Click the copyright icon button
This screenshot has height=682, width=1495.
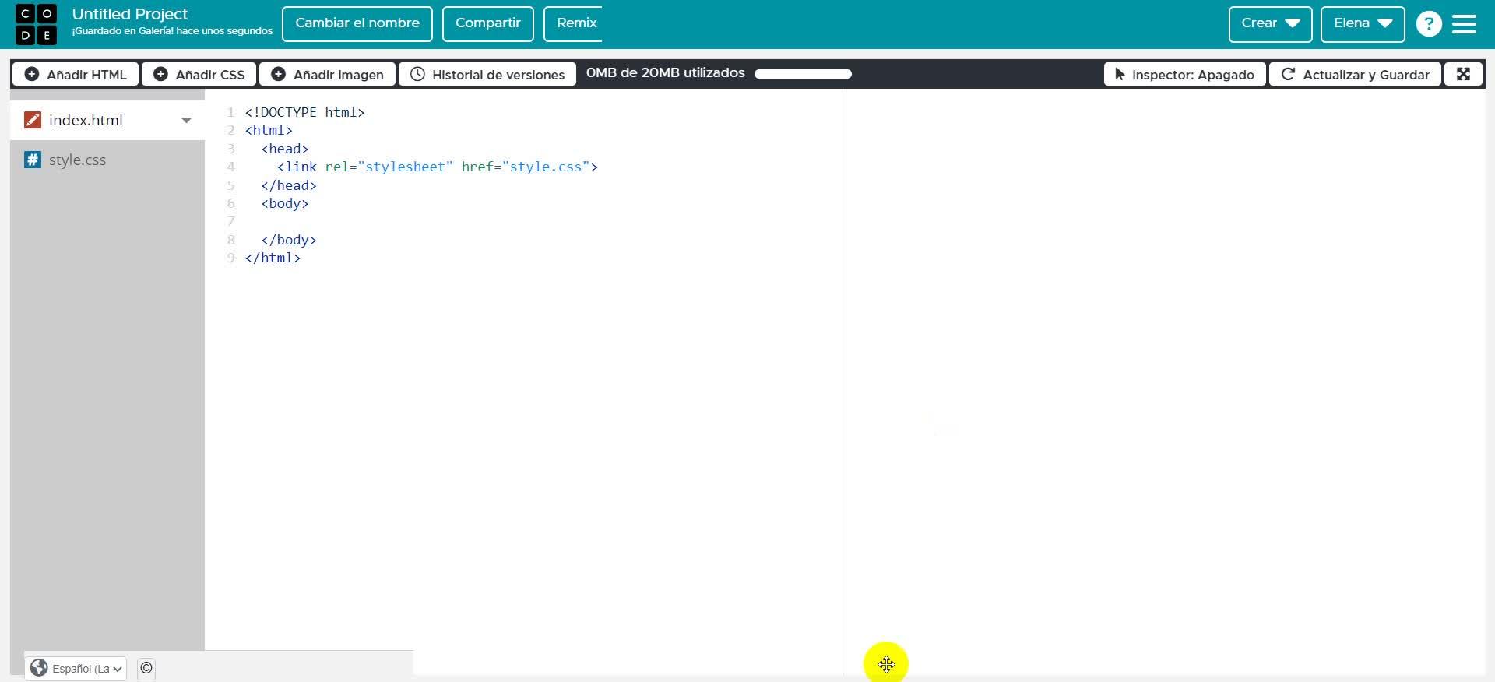pos(146,668)
